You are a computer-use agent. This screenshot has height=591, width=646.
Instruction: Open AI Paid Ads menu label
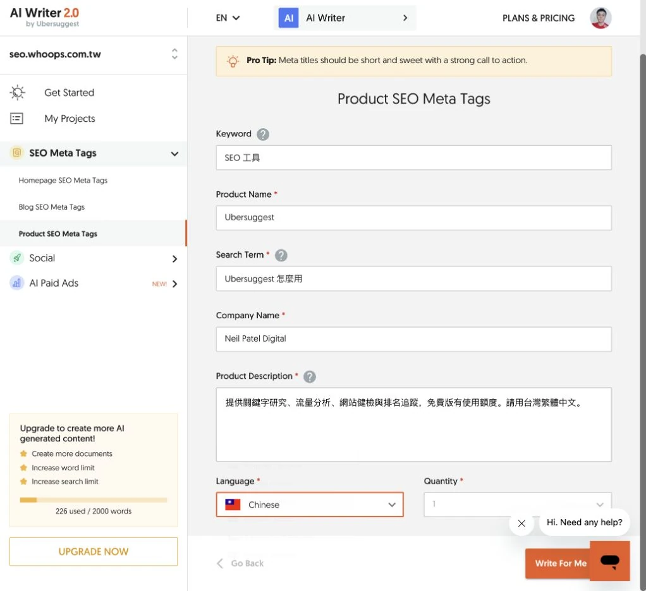[54, 283]
